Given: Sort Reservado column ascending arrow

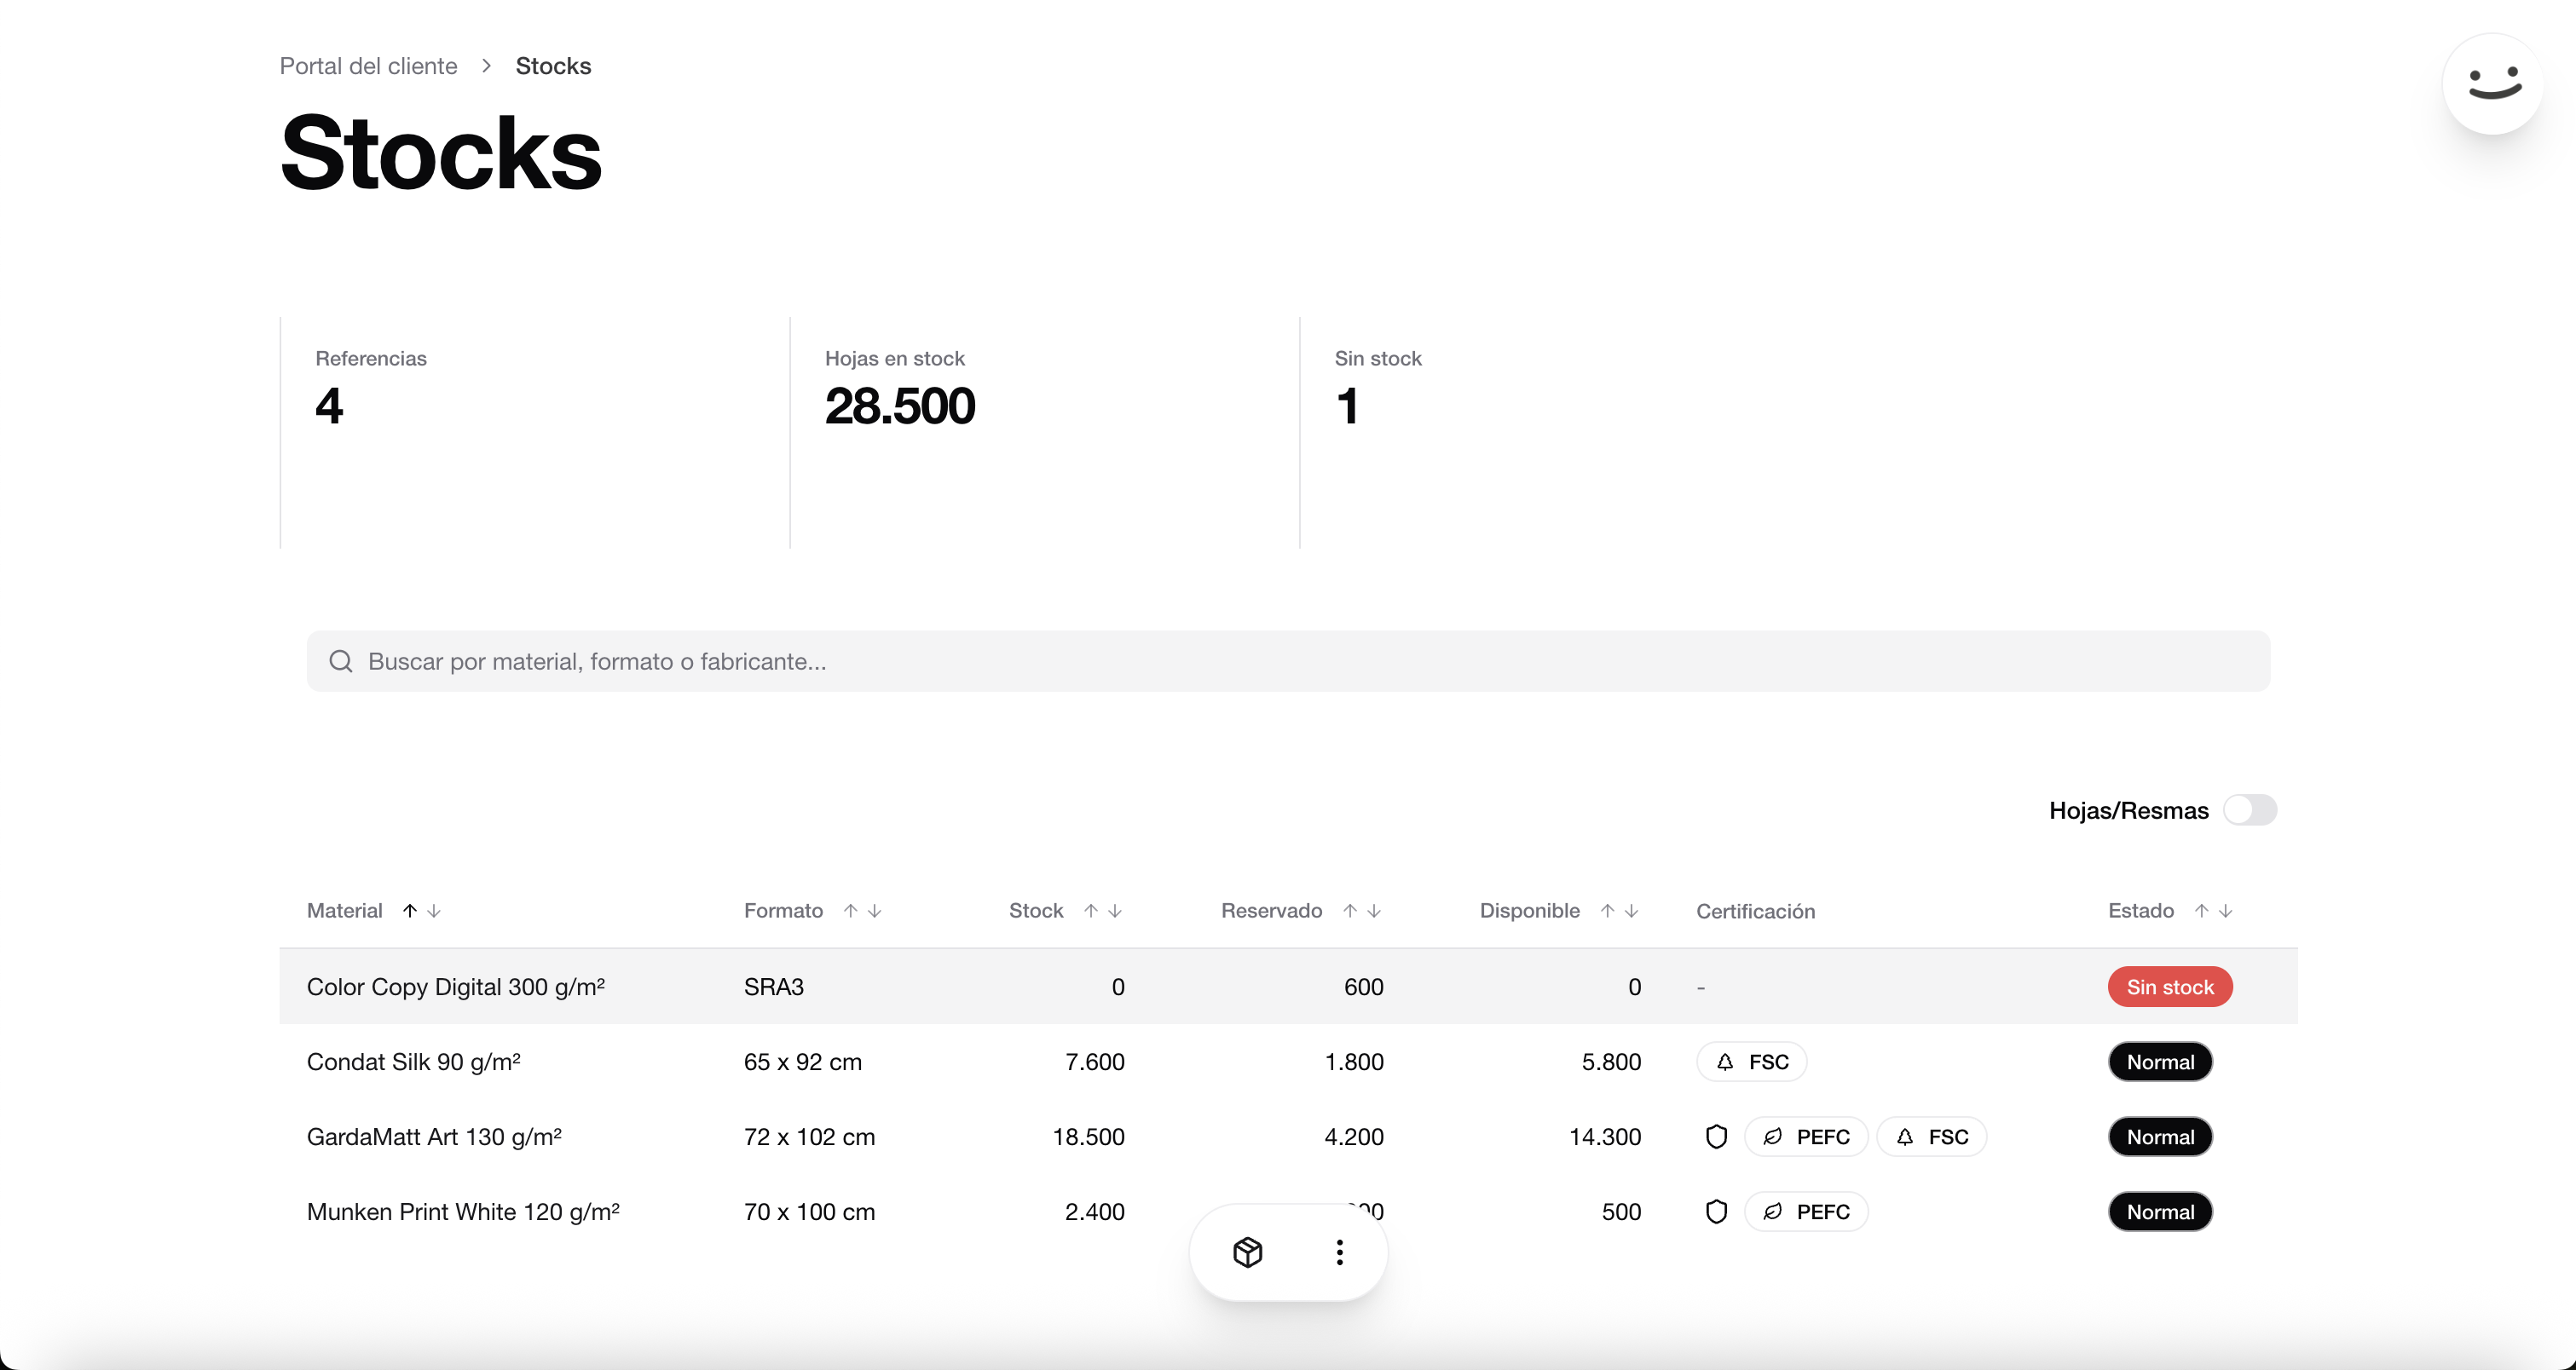Looking at the screenshot, I should pos(1350,910).
